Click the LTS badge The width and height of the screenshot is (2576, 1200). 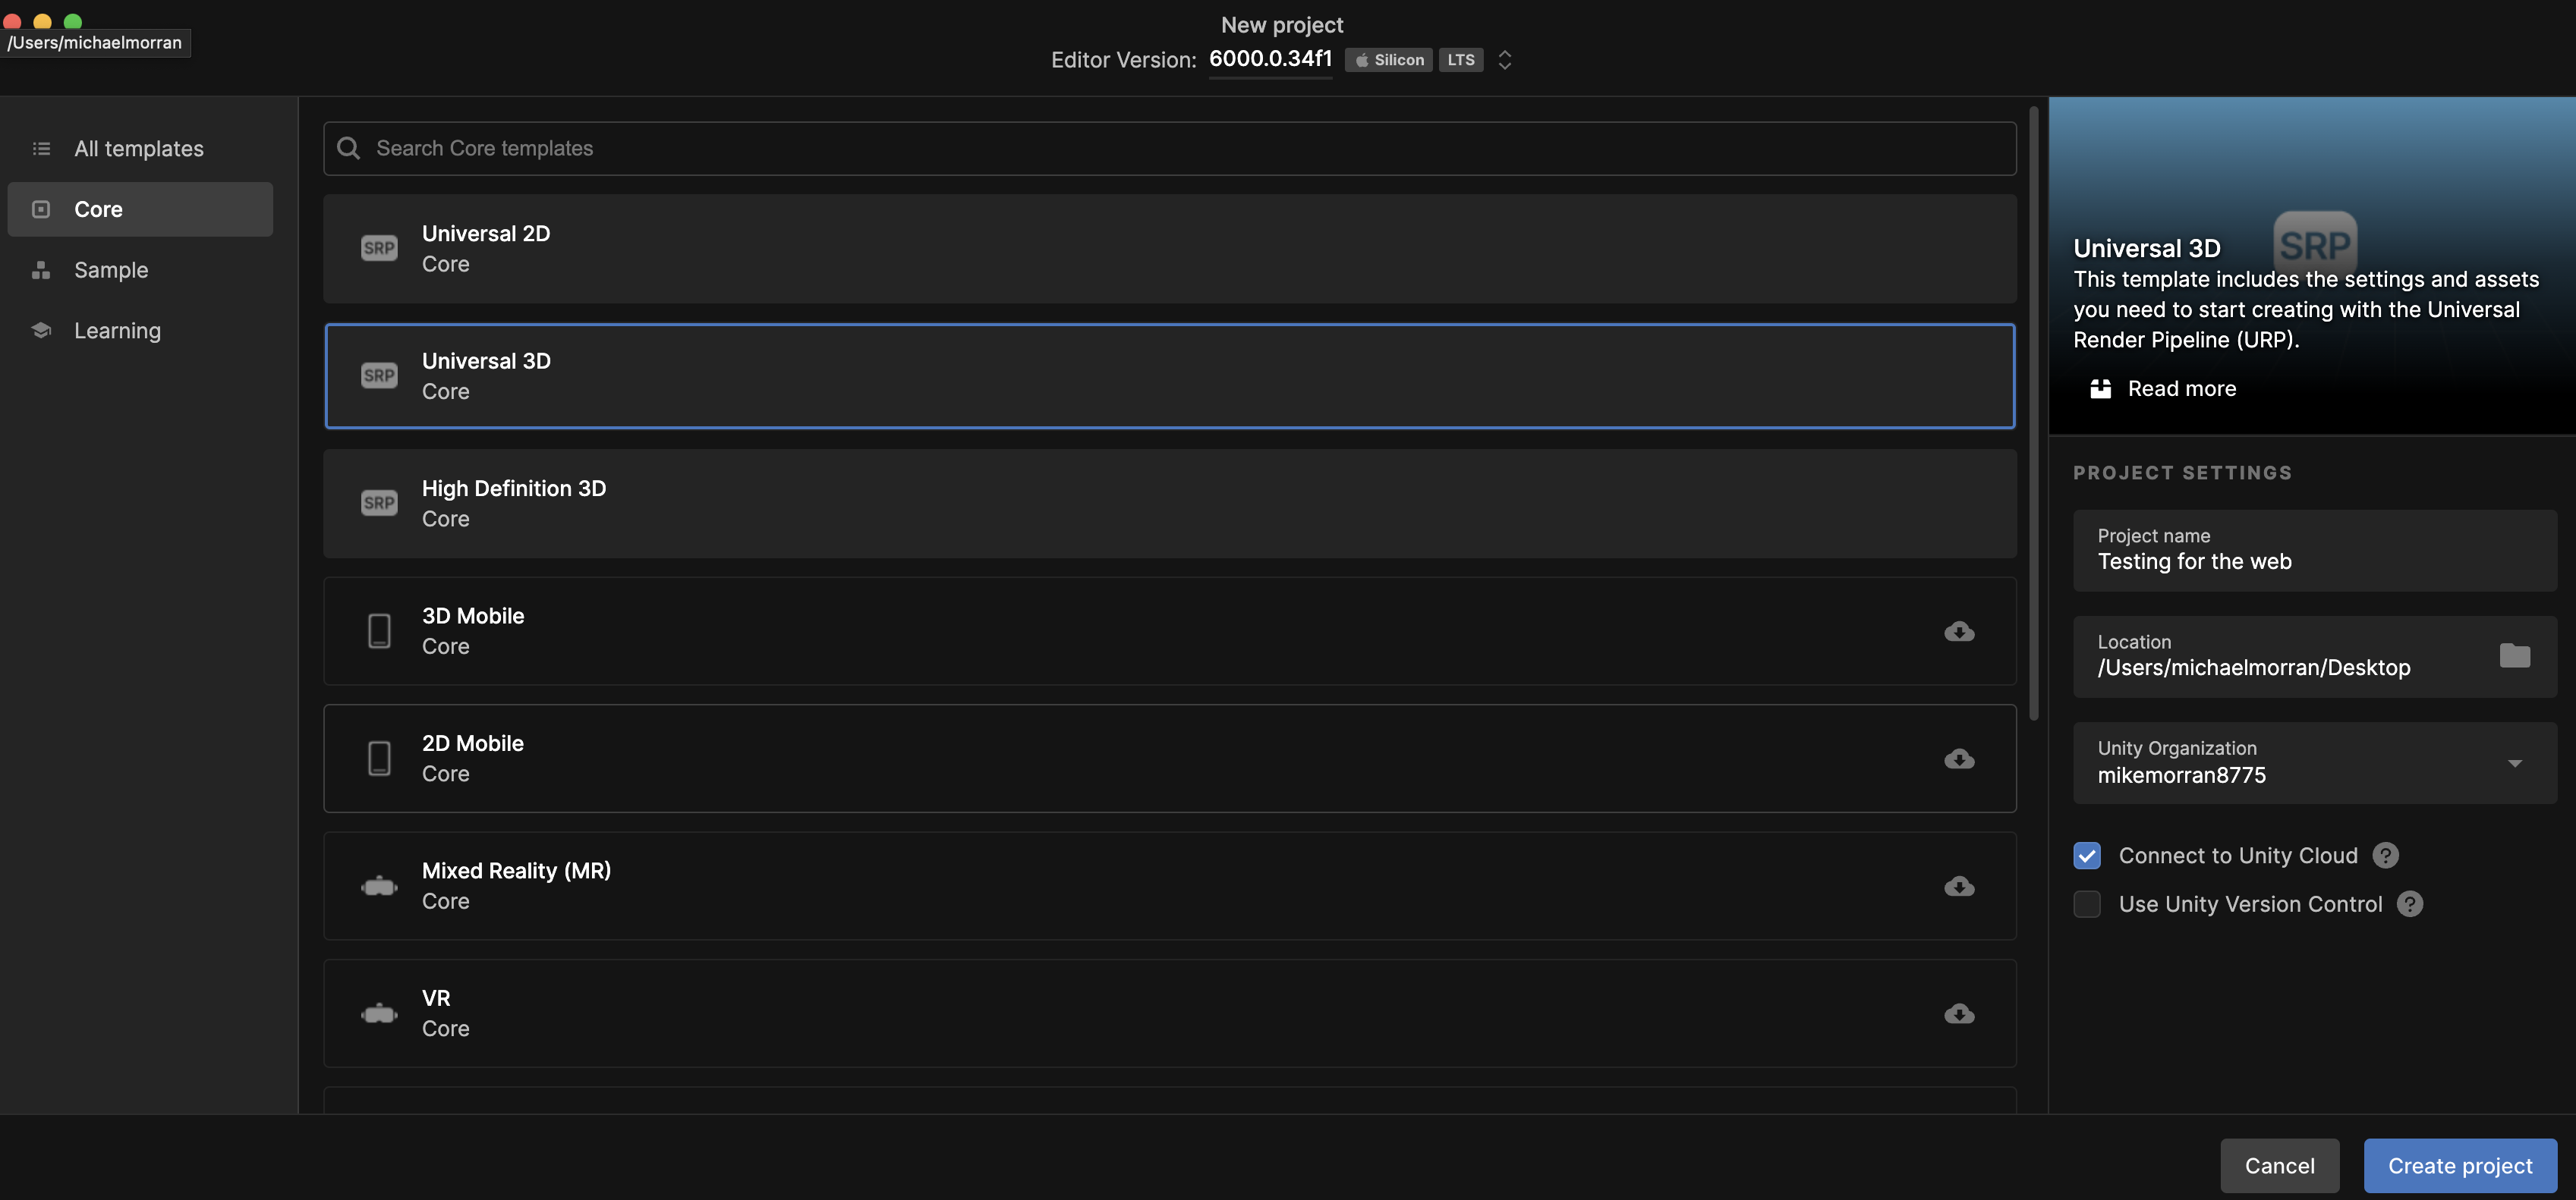[x=1460, y=60]
